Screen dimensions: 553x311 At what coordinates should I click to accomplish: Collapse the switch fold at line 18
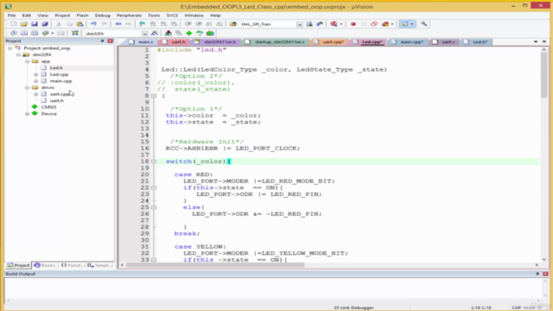[x=154, y=162]
